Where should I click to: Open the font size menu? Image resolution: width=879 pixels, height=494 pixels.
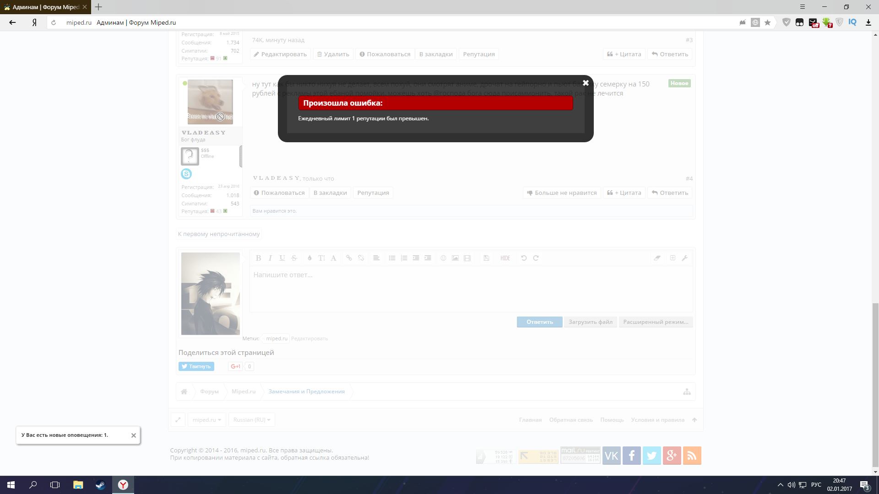[321, 258]
